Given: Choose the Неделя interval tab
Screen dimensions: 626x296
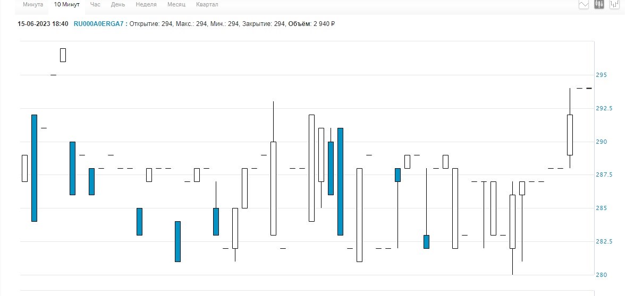Looking at the screenshot, I should point(146,4).
